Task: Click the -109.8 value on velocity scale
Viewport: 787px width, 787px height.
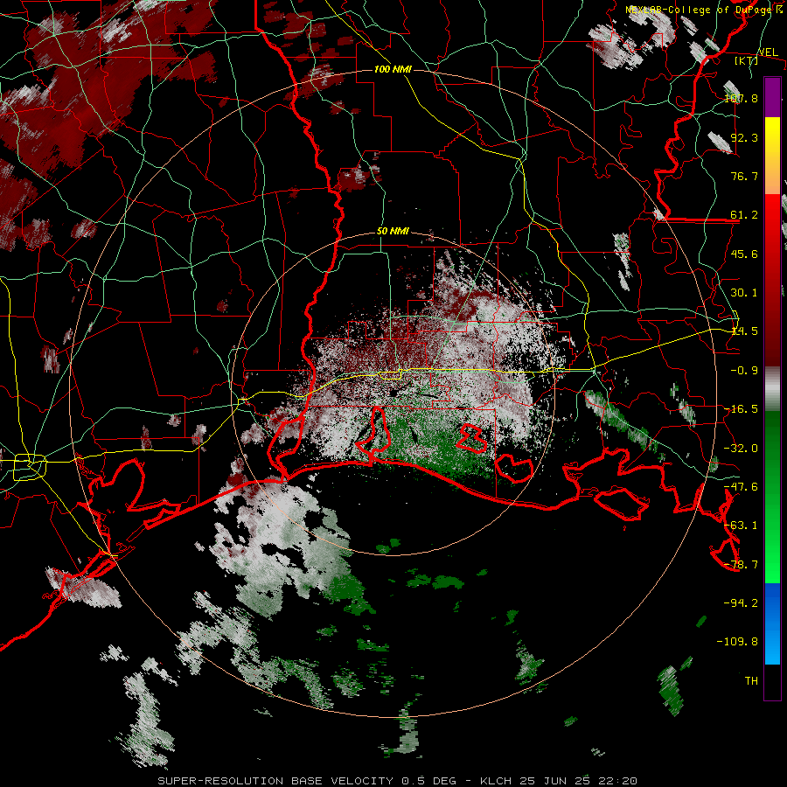Action: (x=738, y=642)
